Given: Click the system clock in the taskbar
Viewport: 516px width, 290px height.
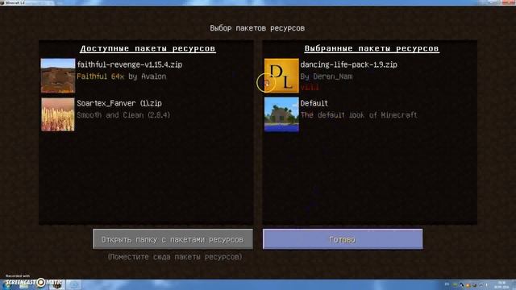Looking at the screenshot, I should 501,284.
